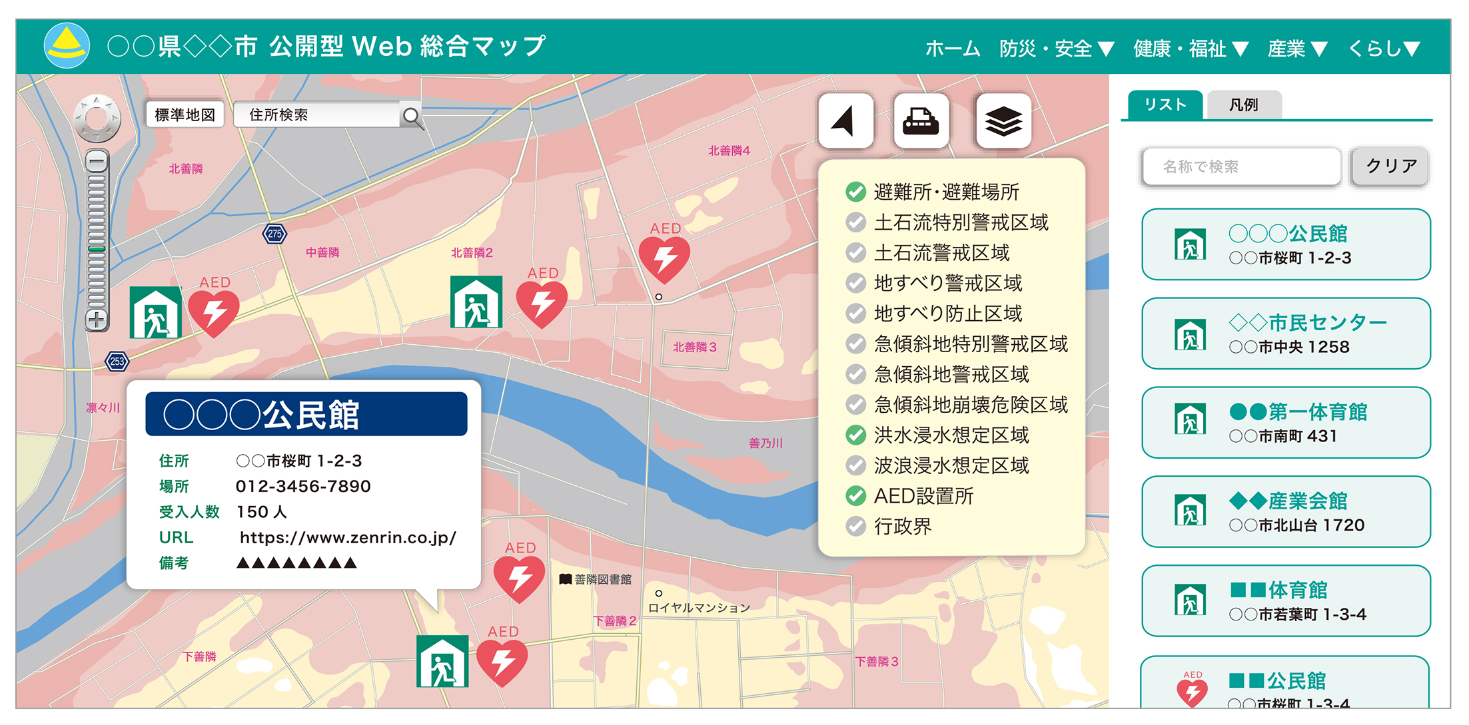Click the print map icon
Image resolution: width=1469 pixels, height=725 pixels.
[x=921, y=121]
